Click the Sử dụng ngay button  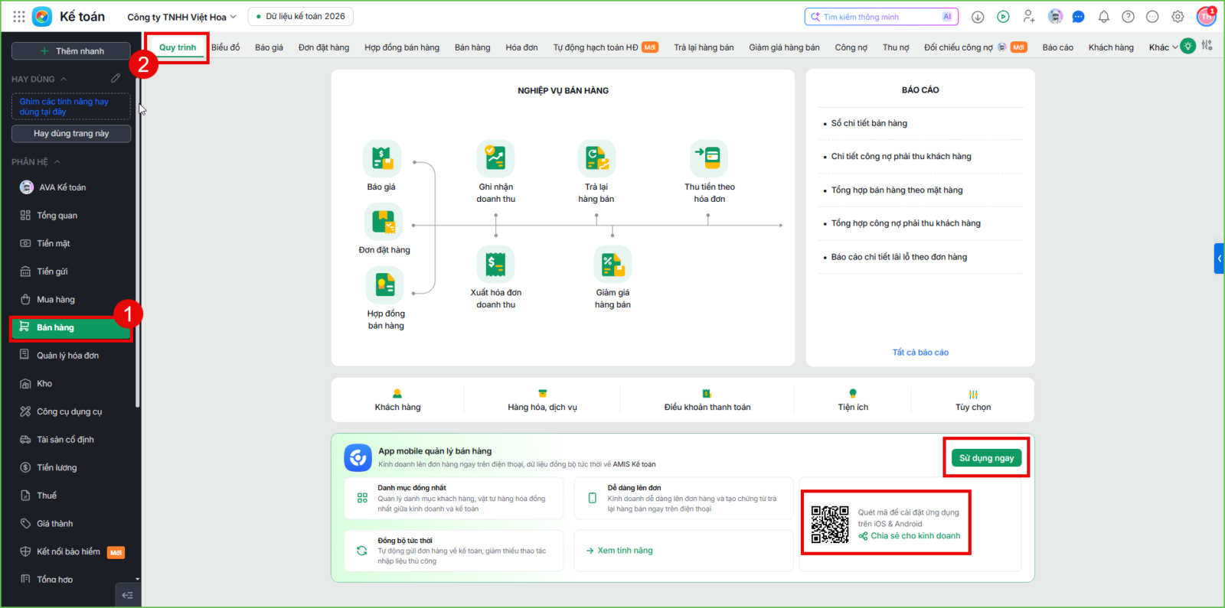click(x=986, y=458)
